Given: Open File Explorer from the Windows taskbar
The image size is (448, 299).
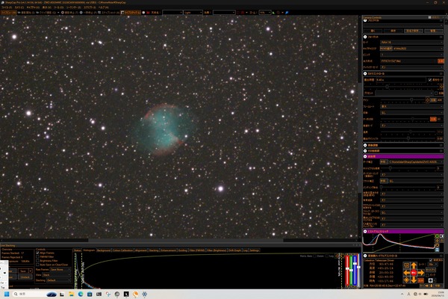Looking at the screenshot, I should tap(71, 294).
